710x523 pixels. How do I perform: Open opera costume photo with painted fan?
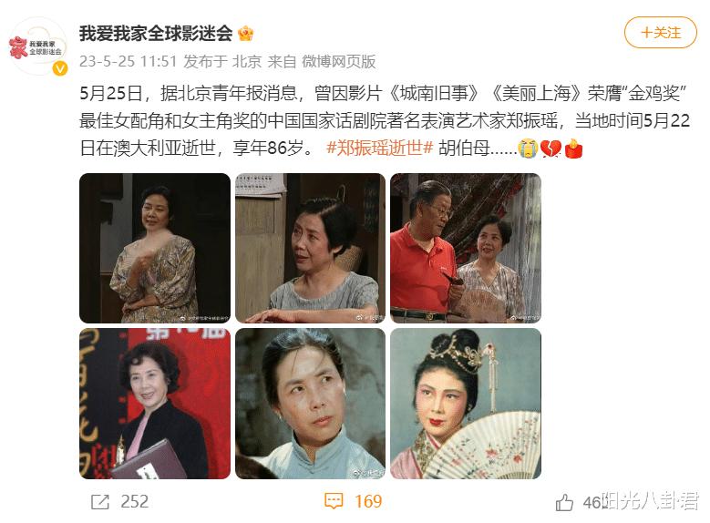[466, 404]
